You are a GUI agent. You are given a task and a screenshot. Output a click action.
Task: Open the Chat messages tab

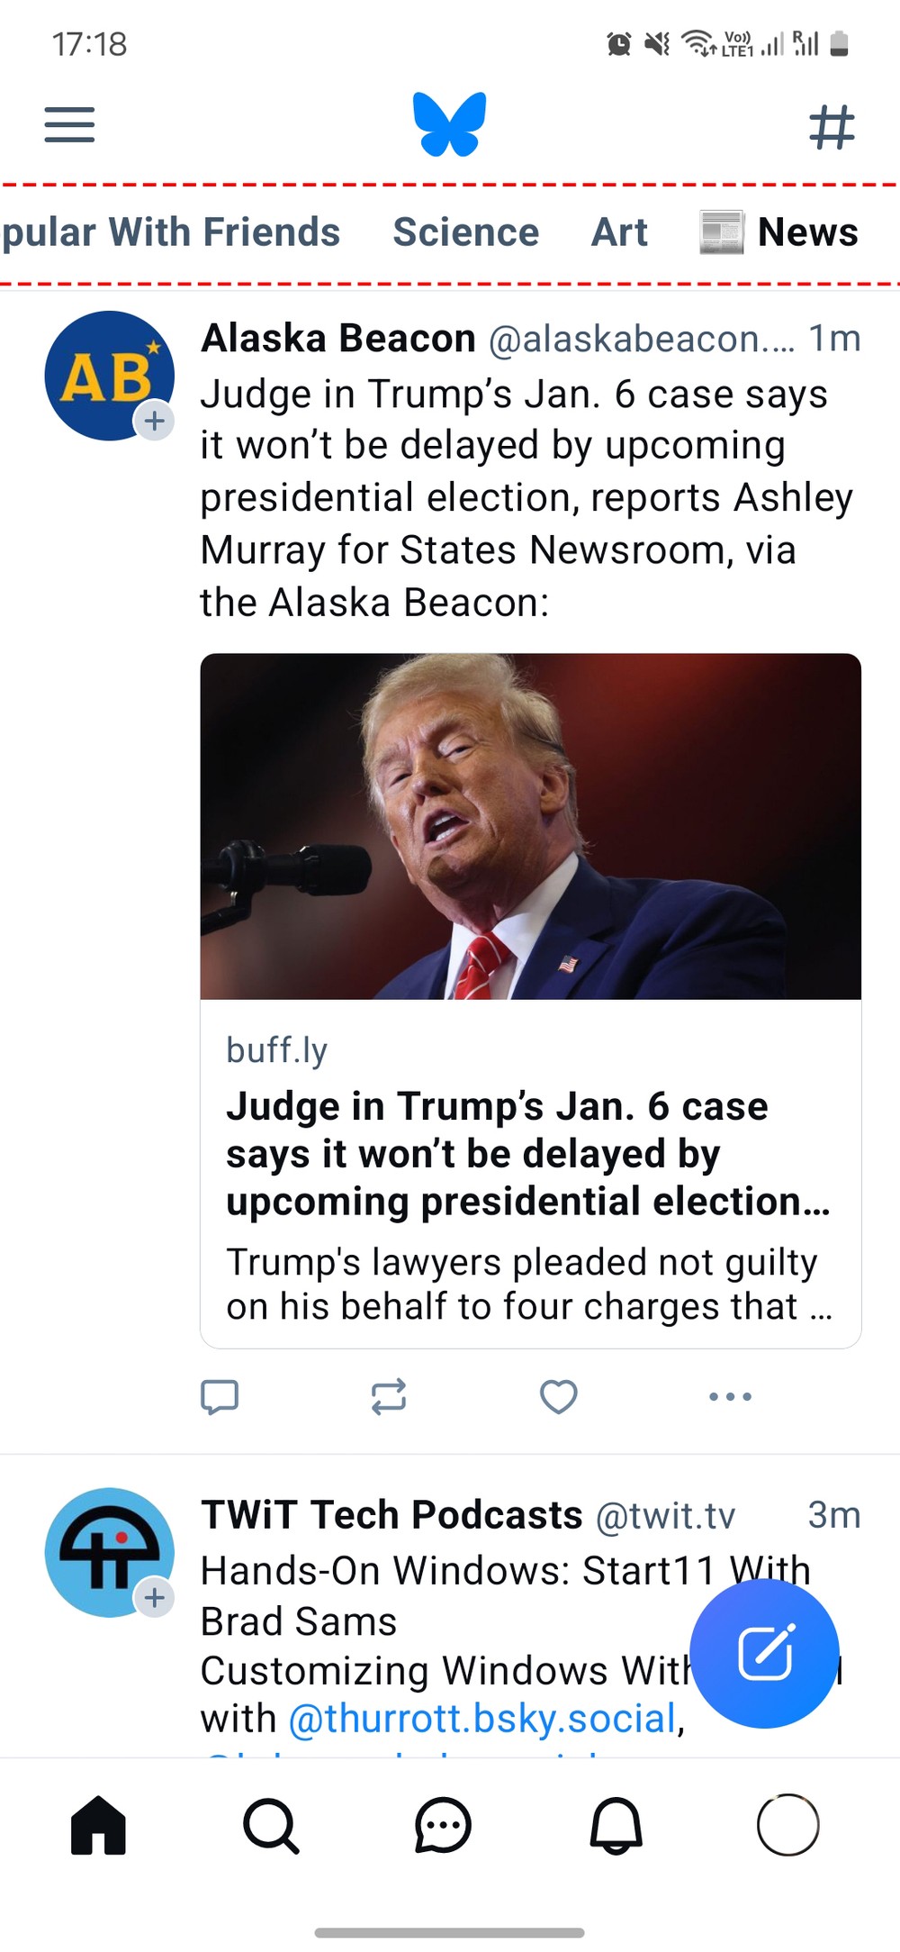pos(443,1826)
